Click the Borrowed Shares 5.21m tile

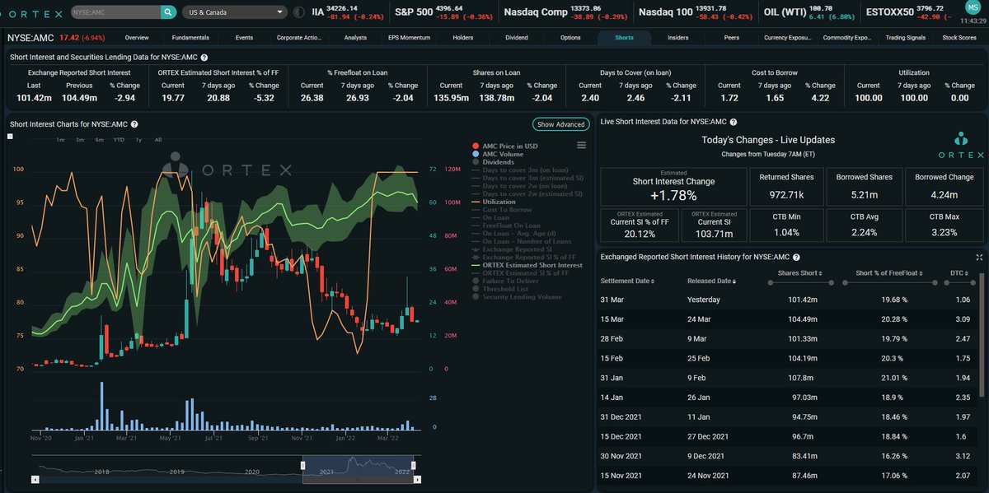click(x=865, y=187)
